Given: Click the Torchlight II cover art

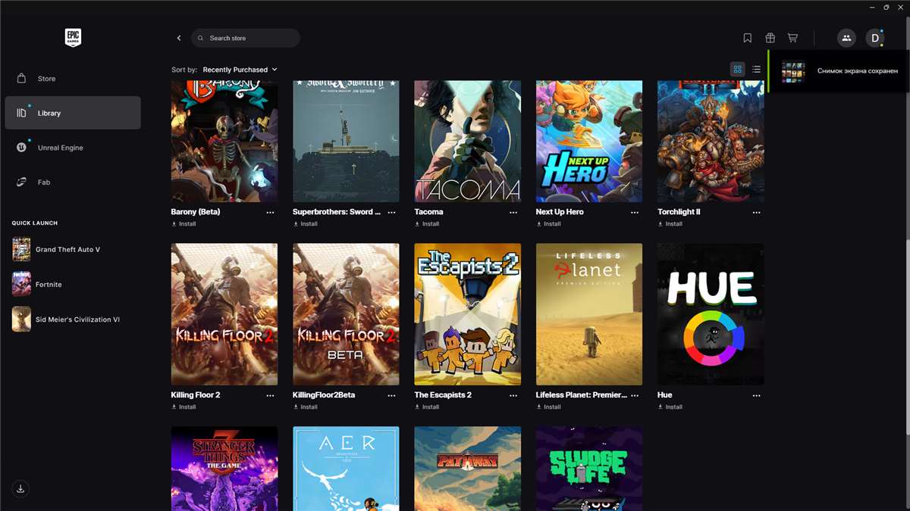Looking at the screenshot, I should point(711,142).
